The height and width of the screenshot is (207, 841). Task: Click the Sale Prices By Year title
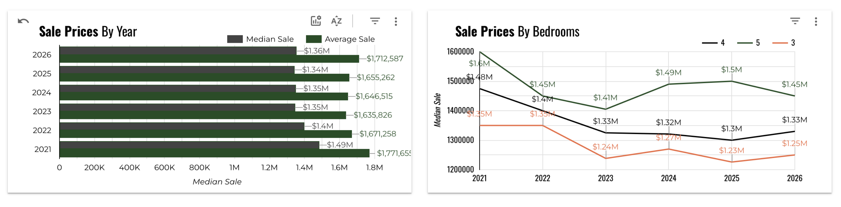(88, 32)
